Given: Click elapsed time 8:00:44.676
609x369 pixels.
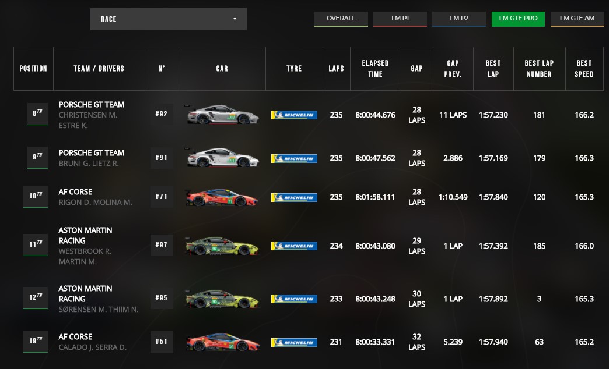Looking at the screenshot, I should (x=376, y=115).
